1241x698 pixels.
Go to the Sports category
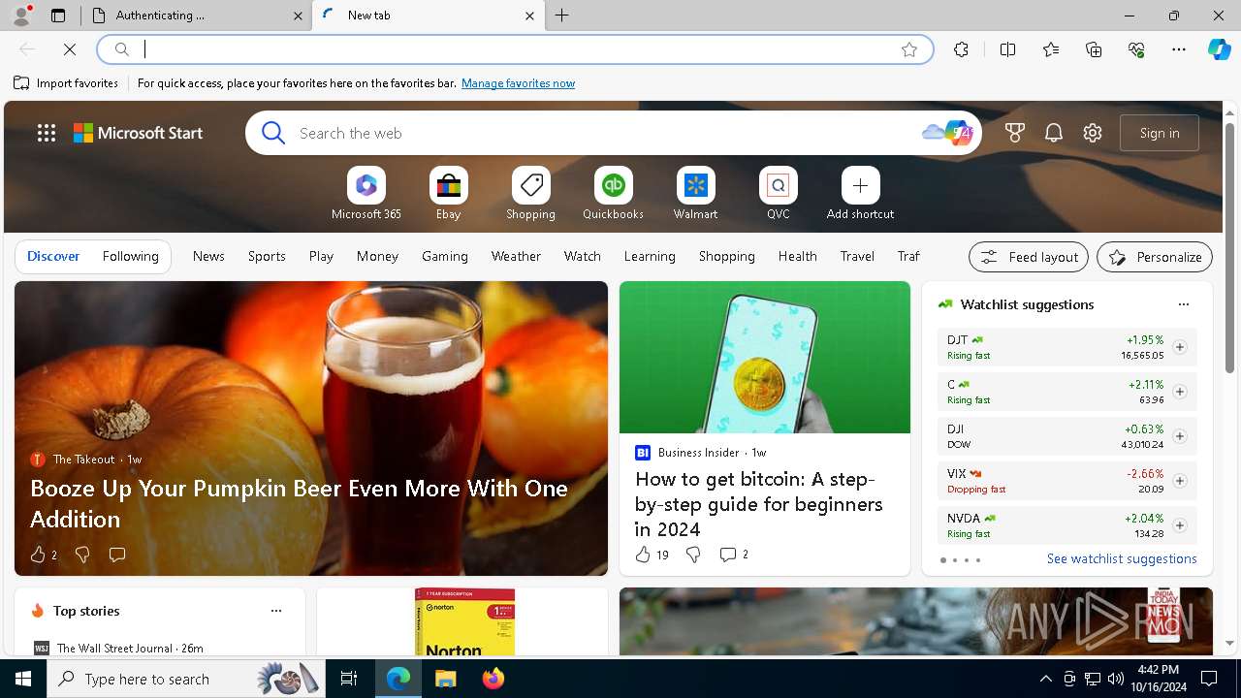[267, 256]
